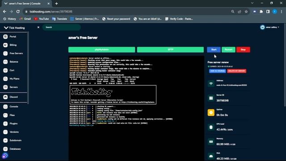The width and height of the screenshot is (286, 161).
Task: Click the disk value 49.23 MiB
Action: [x=223, y=158]
